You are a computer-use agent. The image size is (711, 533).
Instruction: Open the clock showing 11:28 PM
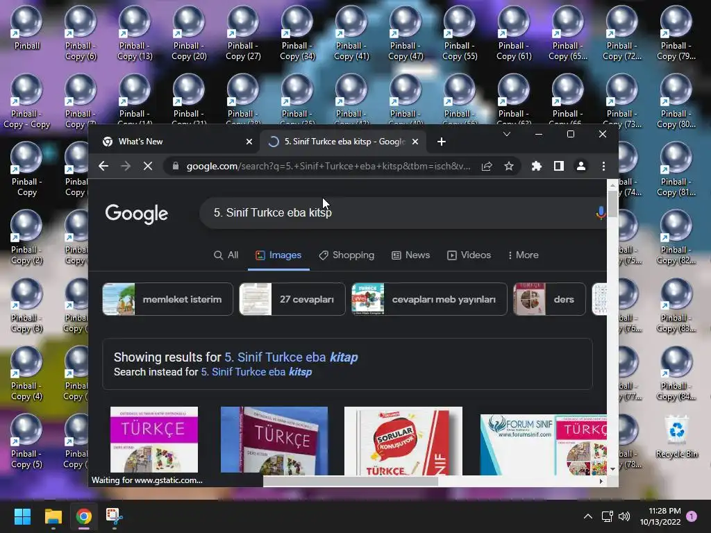(660, 516)
